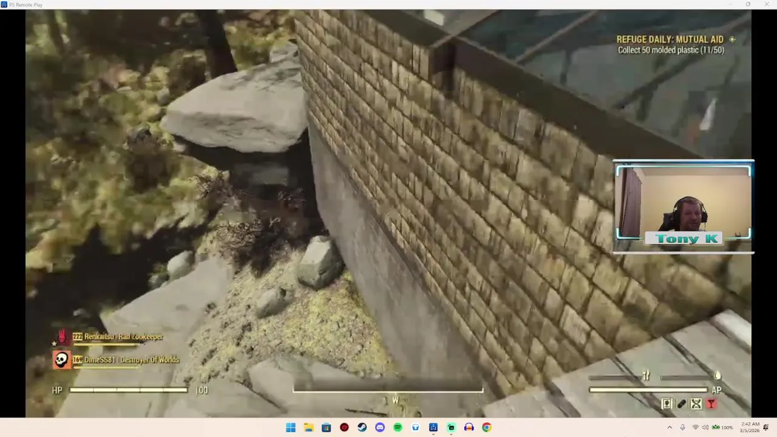Screen dimensions: 777x437
Task: Open the notification bell in the tray
Action: point(766,427)
